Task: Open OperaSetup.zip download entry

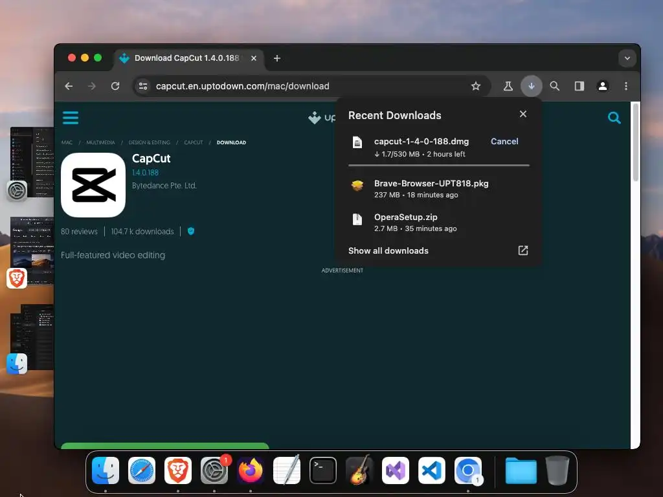Action: coord(438,223)
